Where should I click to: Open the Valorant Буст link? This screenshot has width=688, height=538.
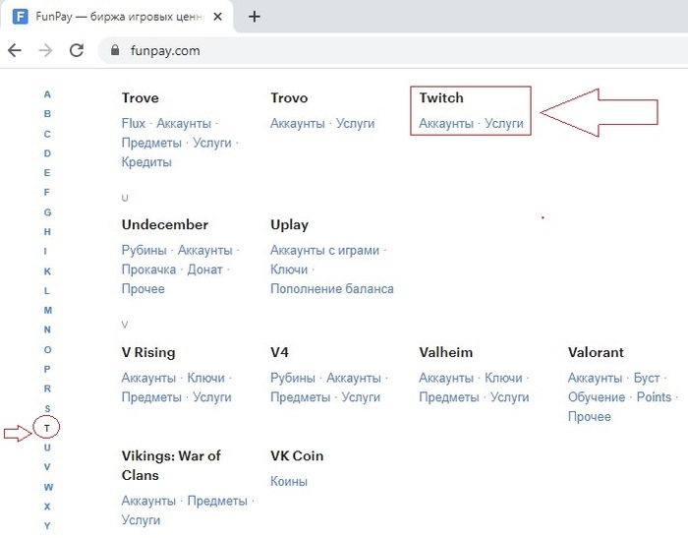coord(647,378)
